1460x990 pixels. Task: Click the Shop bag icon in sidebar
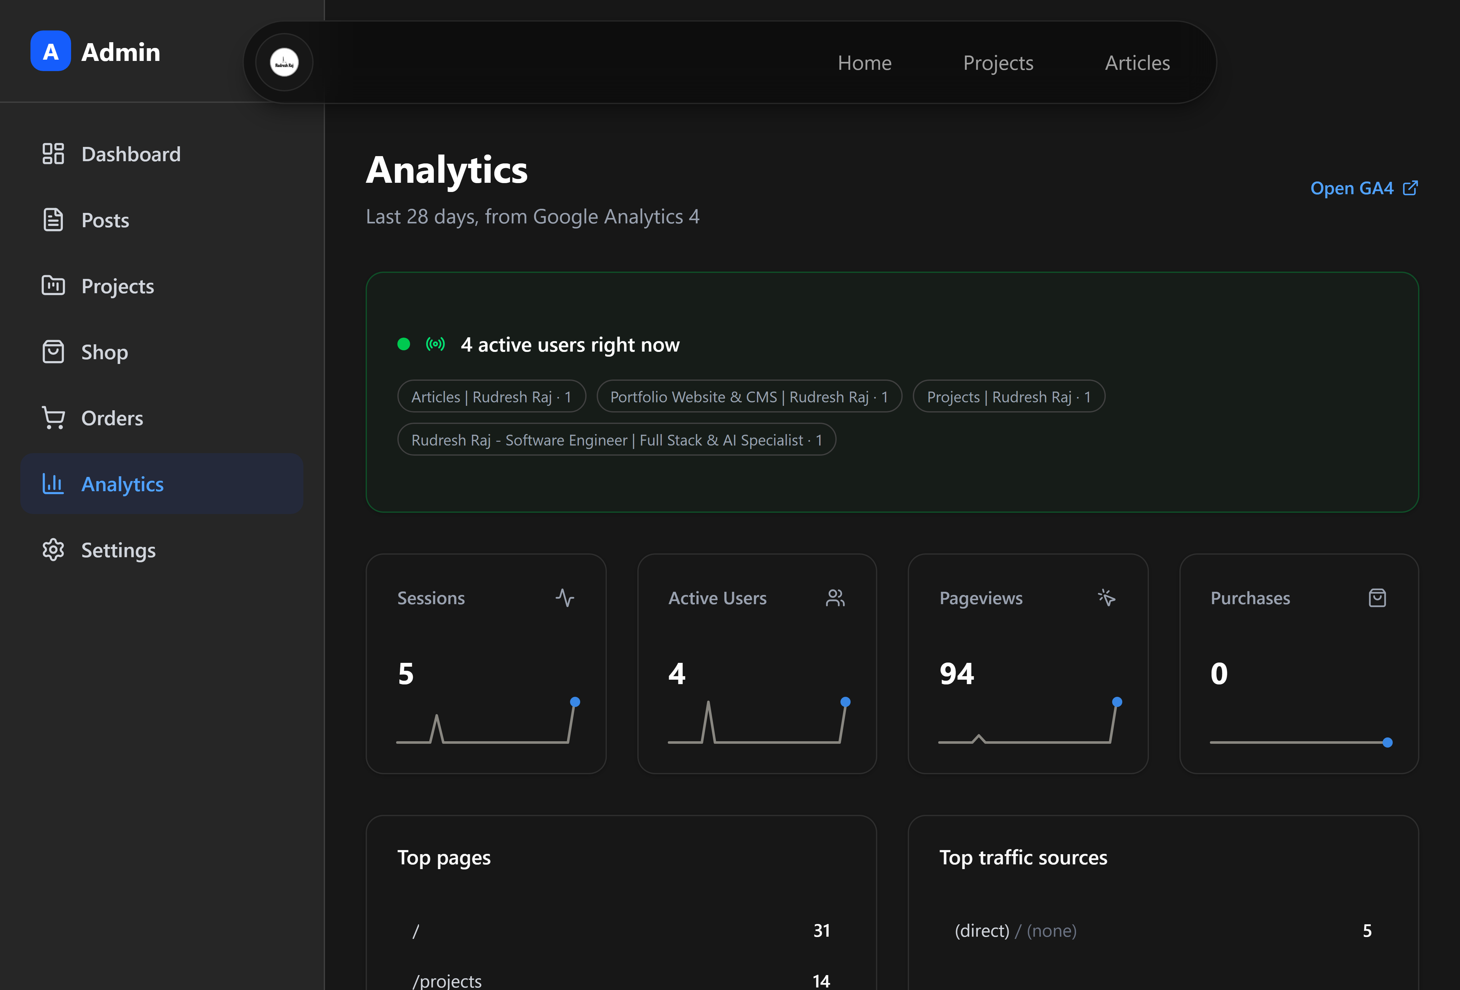53,352
